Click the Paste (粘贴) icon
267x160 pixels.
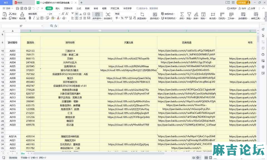(x=5, y=14)
